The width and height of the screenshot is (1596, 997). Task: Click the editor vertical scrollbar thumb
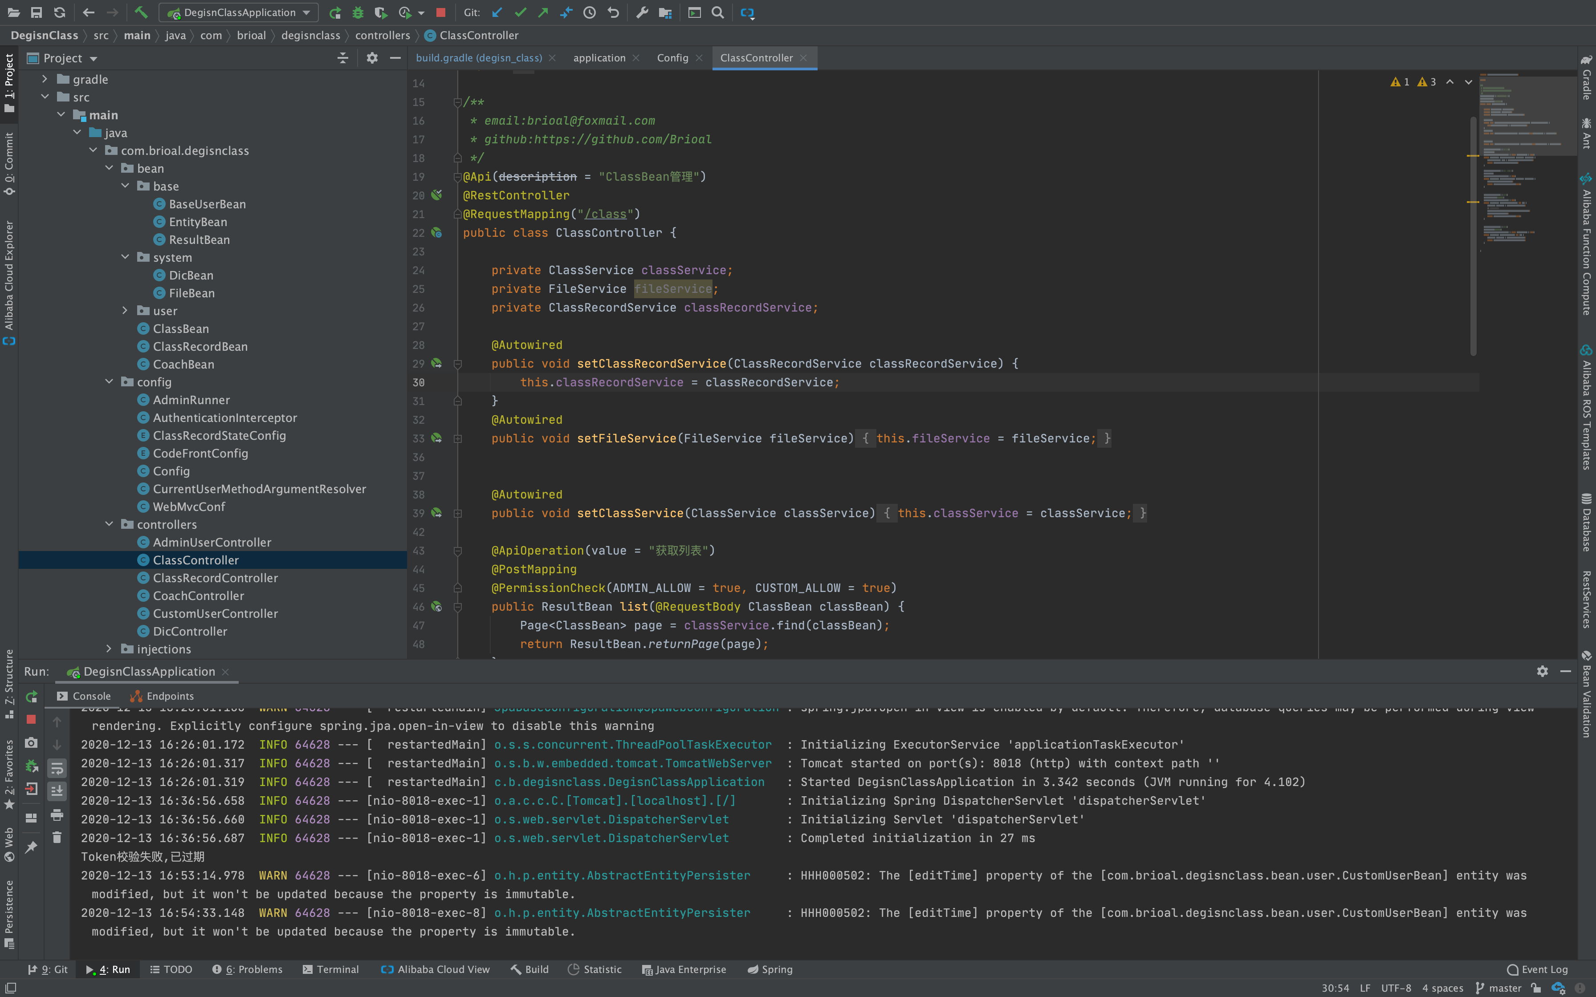1473,236
